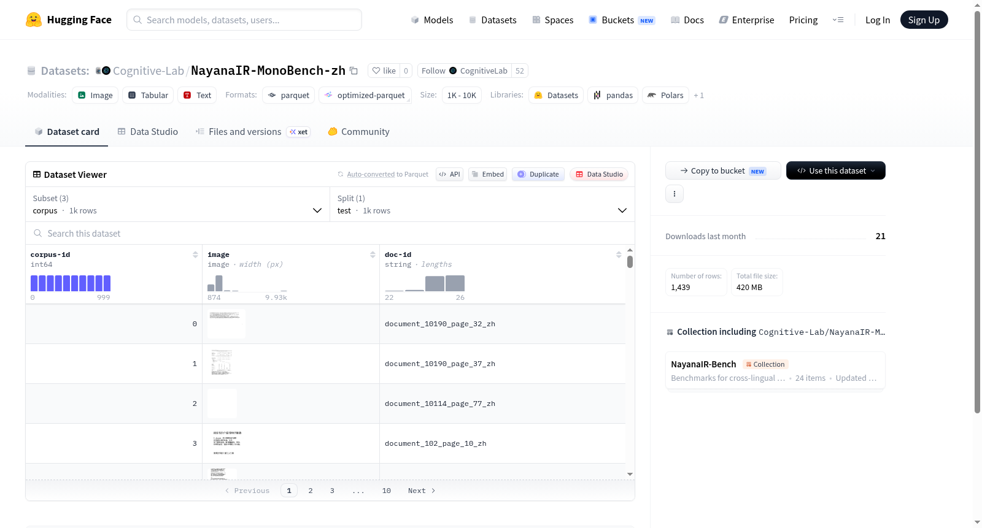Screen dimensions: 982x528
Task: Go to Models in the top navigation
Action: pyautogui.click(x=432, y=20)
